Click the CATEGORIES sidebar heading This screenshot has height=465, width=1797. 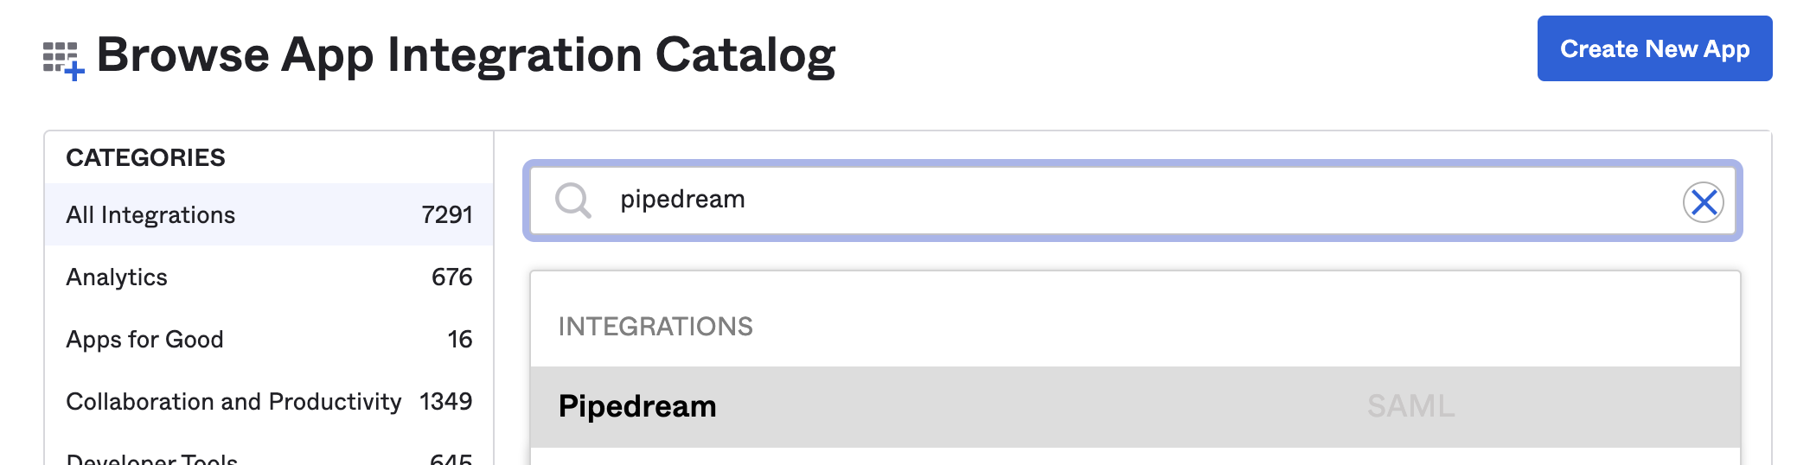145,157
